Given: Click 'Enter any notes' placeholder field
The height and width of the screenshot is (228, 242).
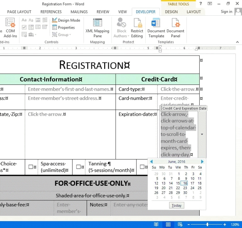Looking at the screenshot, I should click(x=131, y=205).
